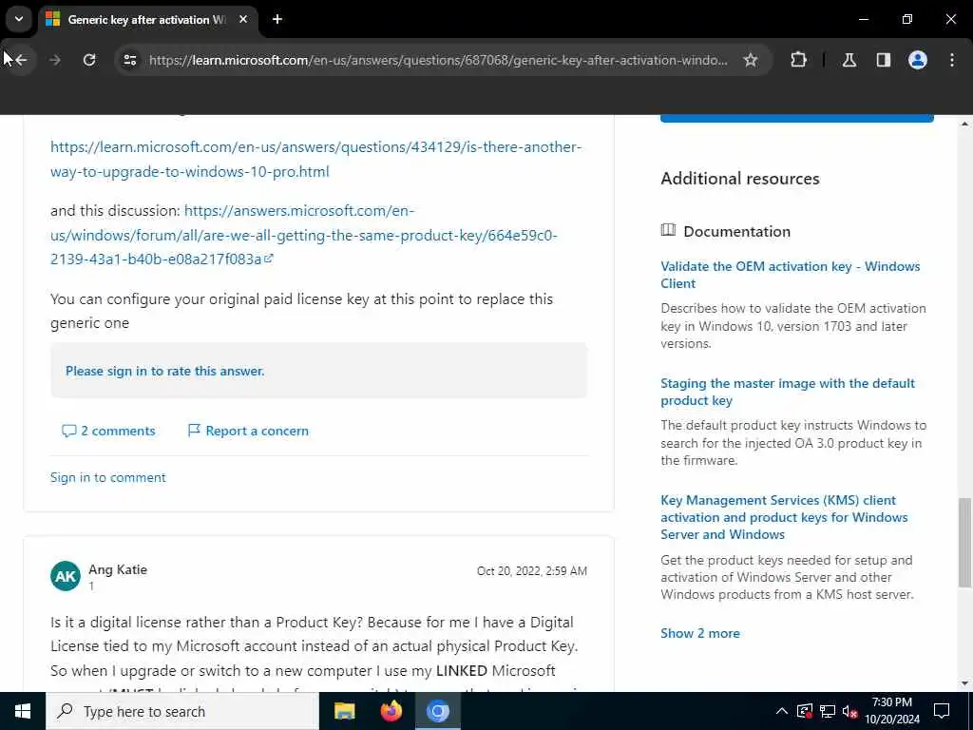Screen dimensions: 973x730
Task: Open Staging the master image article
Action: [x=788, y=392]
